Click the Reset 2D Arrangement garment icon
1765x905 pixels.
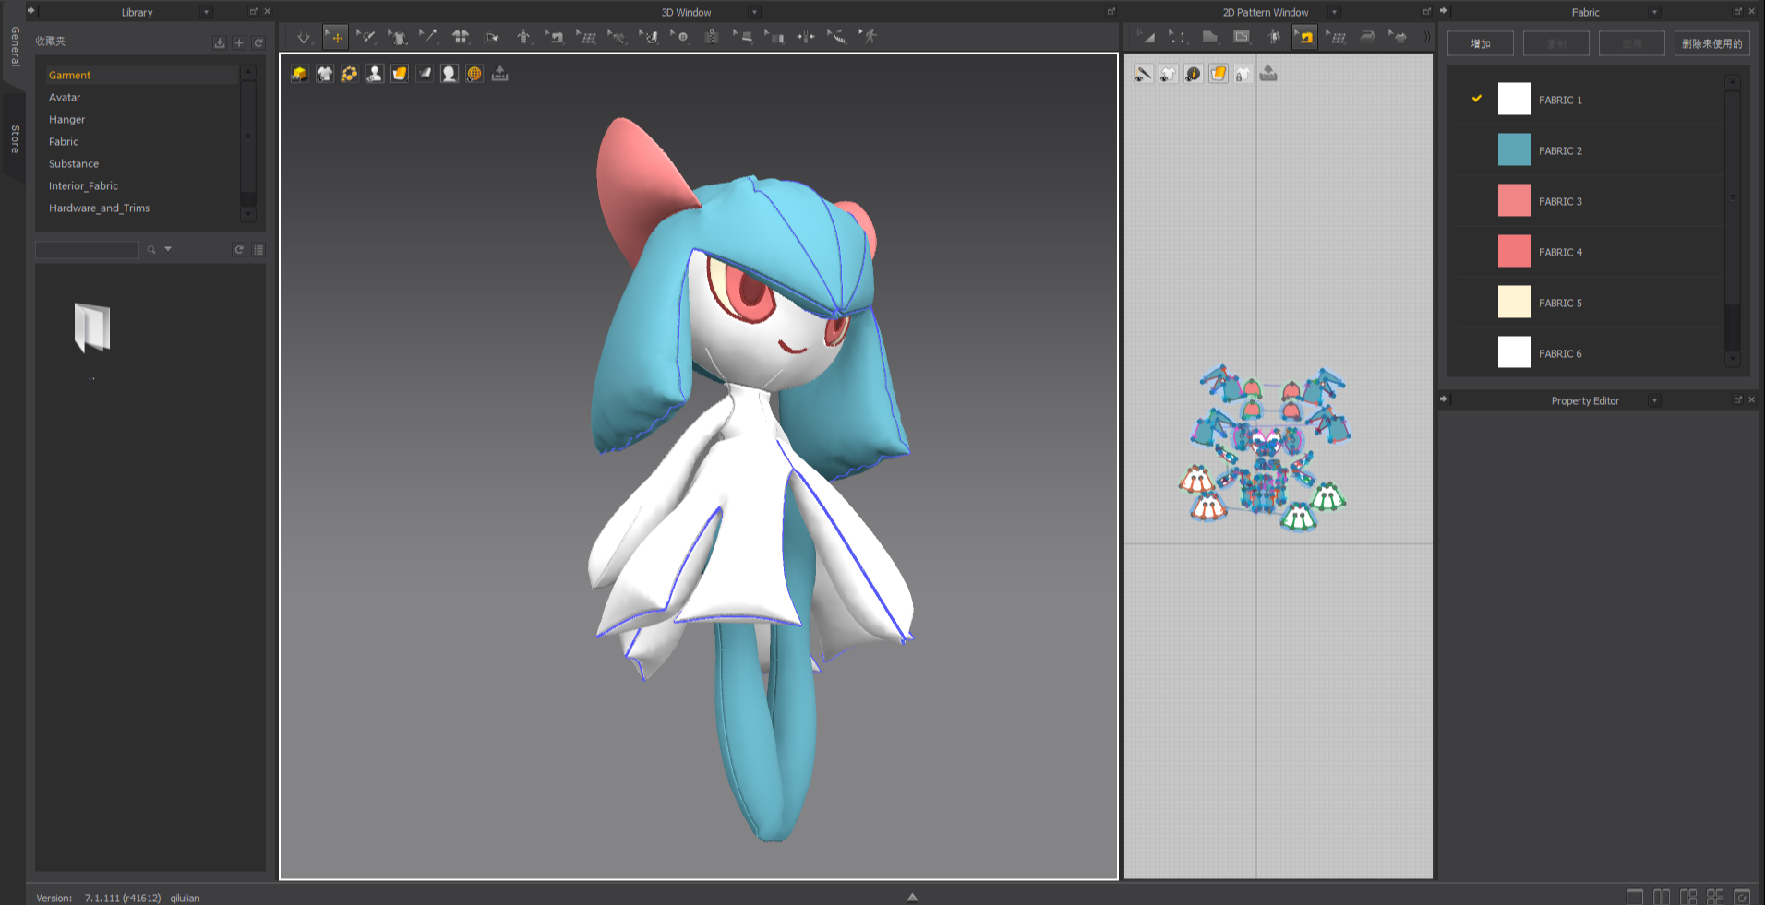coord(461,37)
